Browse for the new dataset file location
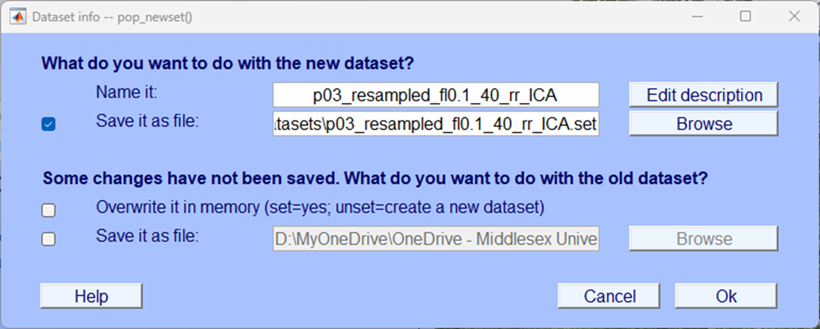The image size is (820, 329). 704,124
